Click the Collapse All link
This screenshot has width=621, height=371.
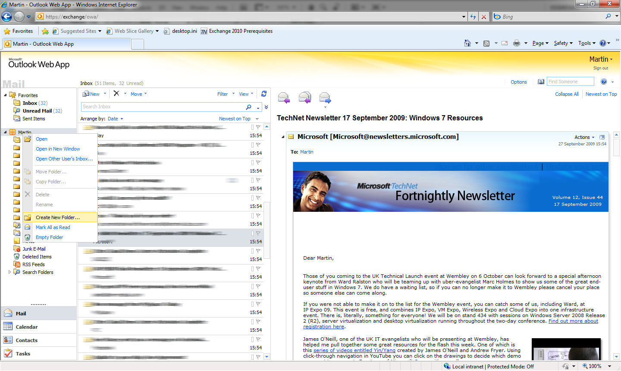click(567, 94)
